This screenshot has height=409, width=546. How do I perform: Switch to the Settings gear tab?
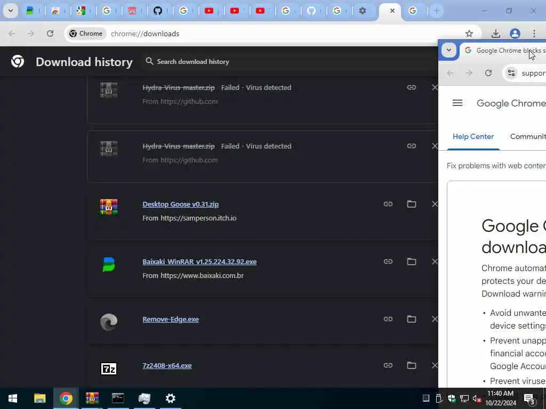[362, 11]
